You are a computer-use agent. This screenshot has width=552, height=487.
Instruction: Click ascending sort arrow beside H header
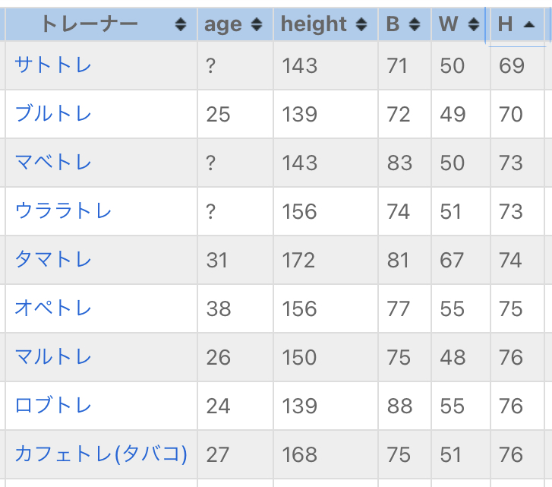529,25
